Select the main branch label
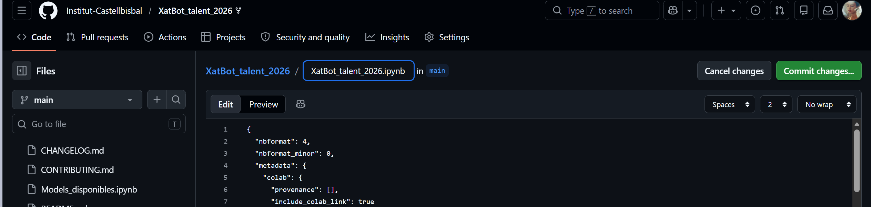This screenshot has height=207, width=871. pyautogui.click(x=437, y=71)
